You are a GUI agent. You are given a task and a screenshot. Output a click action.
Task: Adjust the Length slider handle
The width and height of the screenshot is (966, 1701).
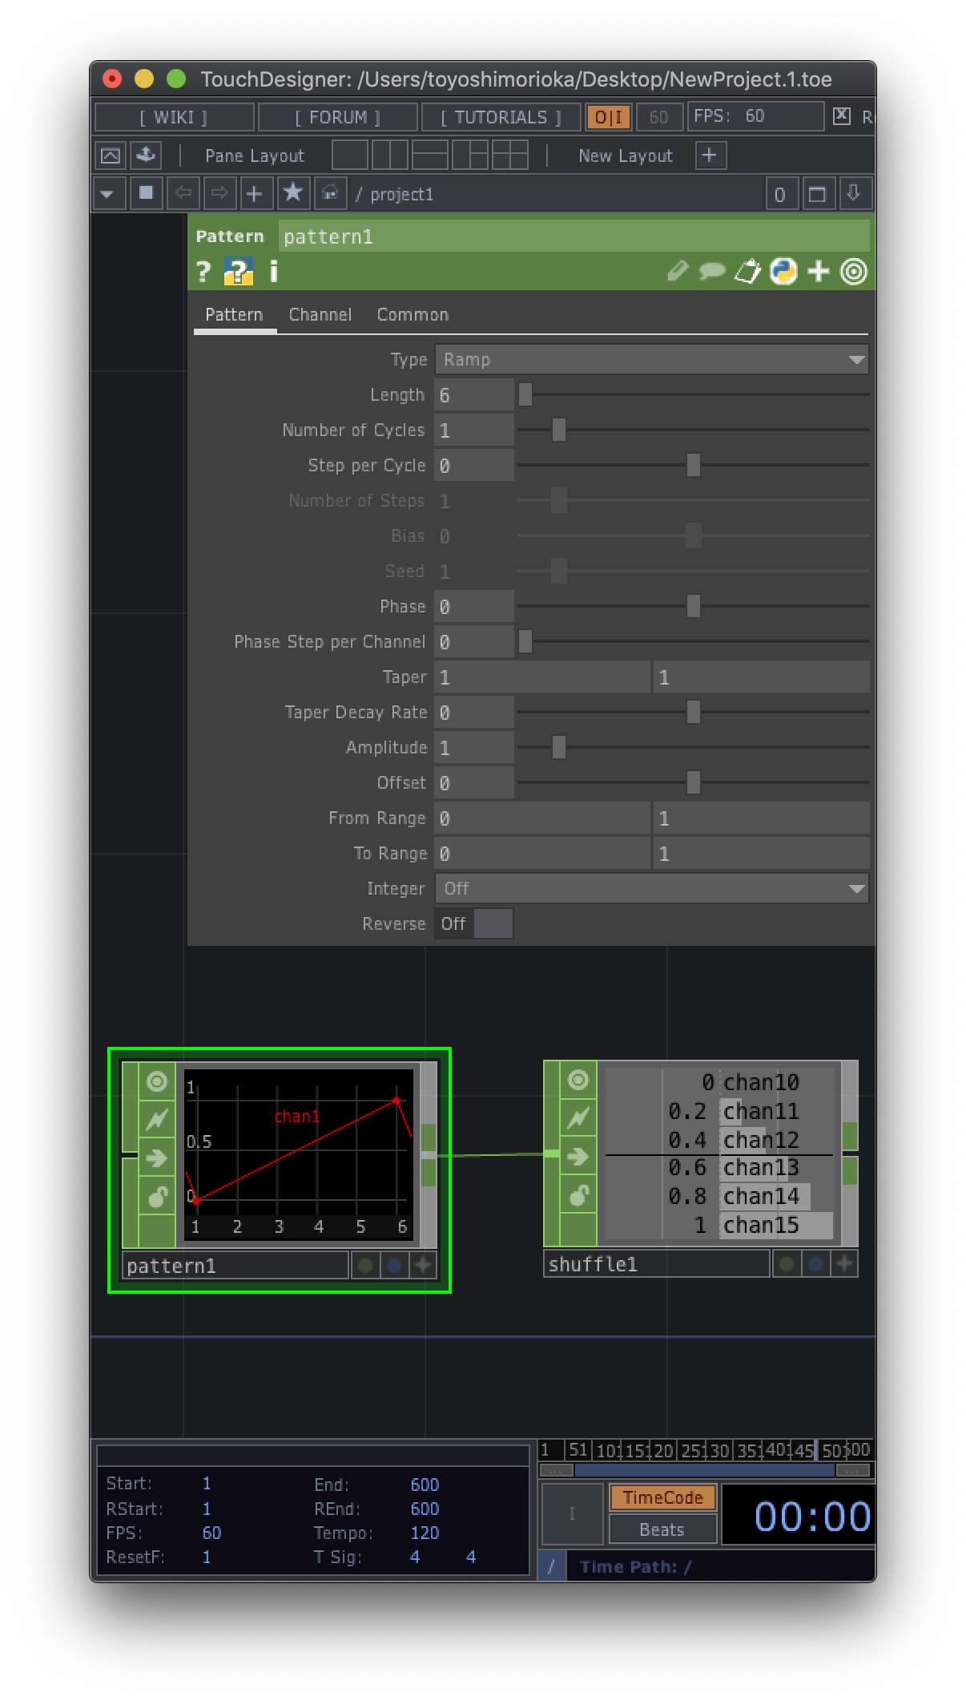tap(525, 394)
